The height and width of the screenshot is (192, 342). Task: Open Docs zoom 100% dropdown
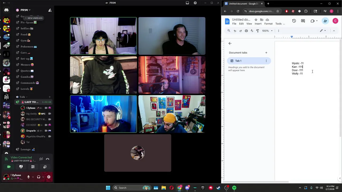coord(267,31)
